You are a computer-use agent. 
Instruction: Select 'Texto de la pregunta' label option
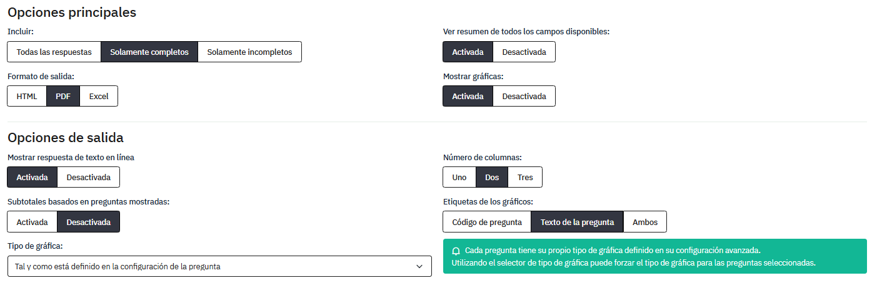[578, 222]
